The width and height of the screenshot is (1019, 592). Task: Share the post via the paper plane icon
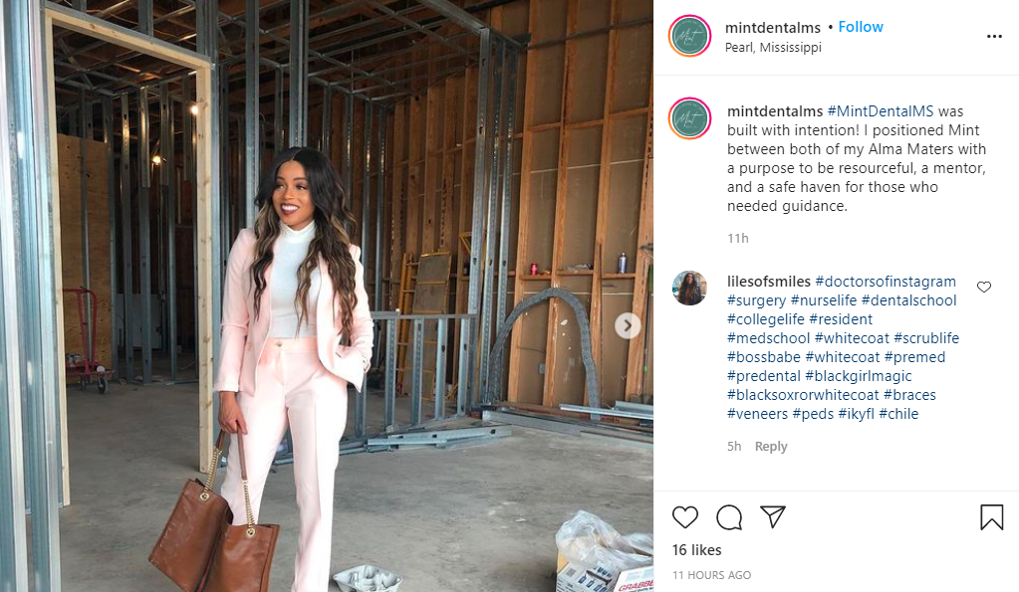point(773,516)
